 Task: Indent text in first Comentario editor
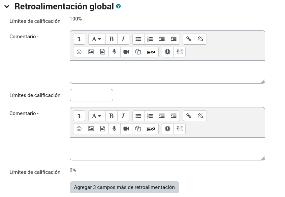[174, 39]
